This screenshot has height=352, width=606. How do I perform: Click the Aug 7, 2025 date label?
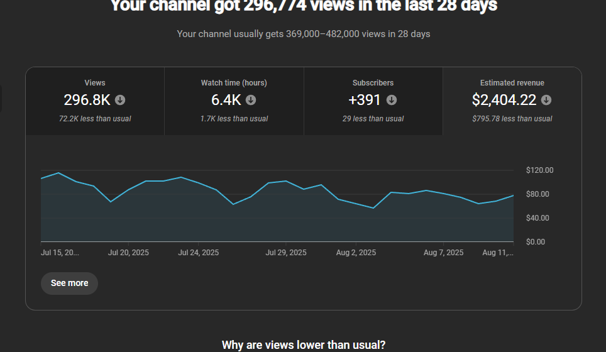click(443, 253)
